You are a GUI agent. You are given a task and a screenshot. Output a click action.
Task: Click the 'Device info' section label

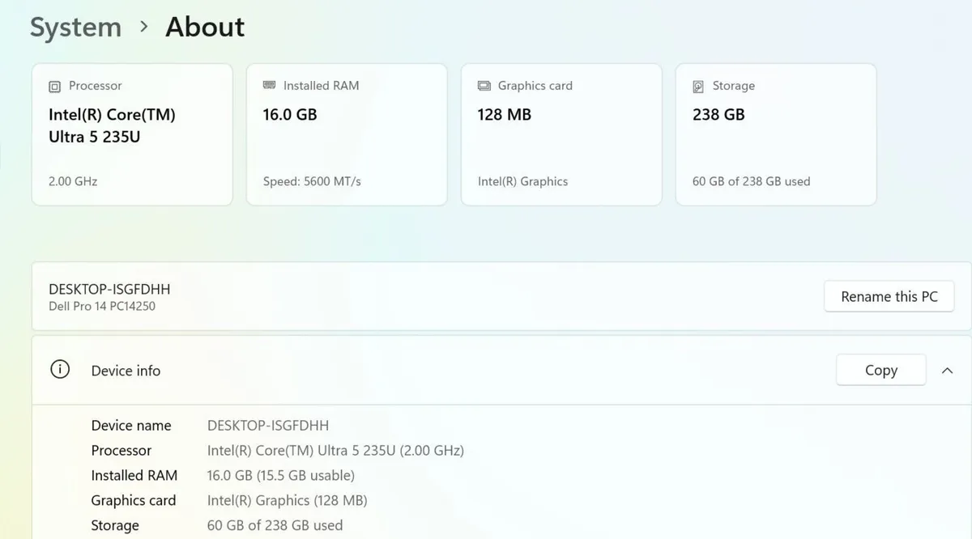(126, 371)
